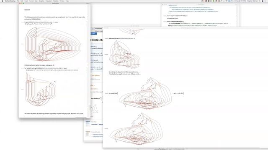Click 'Includes extra lines' text in top-right notebook
The image size is (268, 150).
[x=173, y=18]
